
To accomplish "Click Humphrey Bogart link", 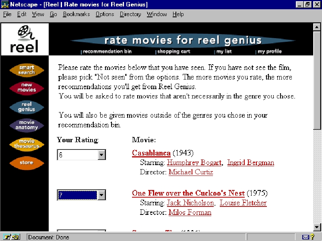I will pos(194,163).
